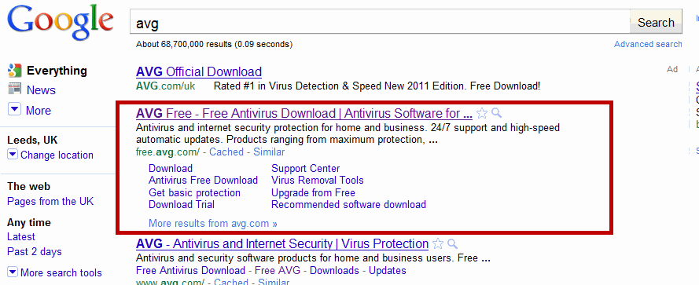Viewport: 699px width, 285px height.
Task: Click the Search button
Action: point(656,22)
